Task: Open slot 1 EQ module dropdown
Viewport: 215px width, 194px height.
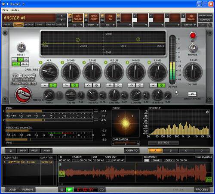Action: (x=76, y=25)
